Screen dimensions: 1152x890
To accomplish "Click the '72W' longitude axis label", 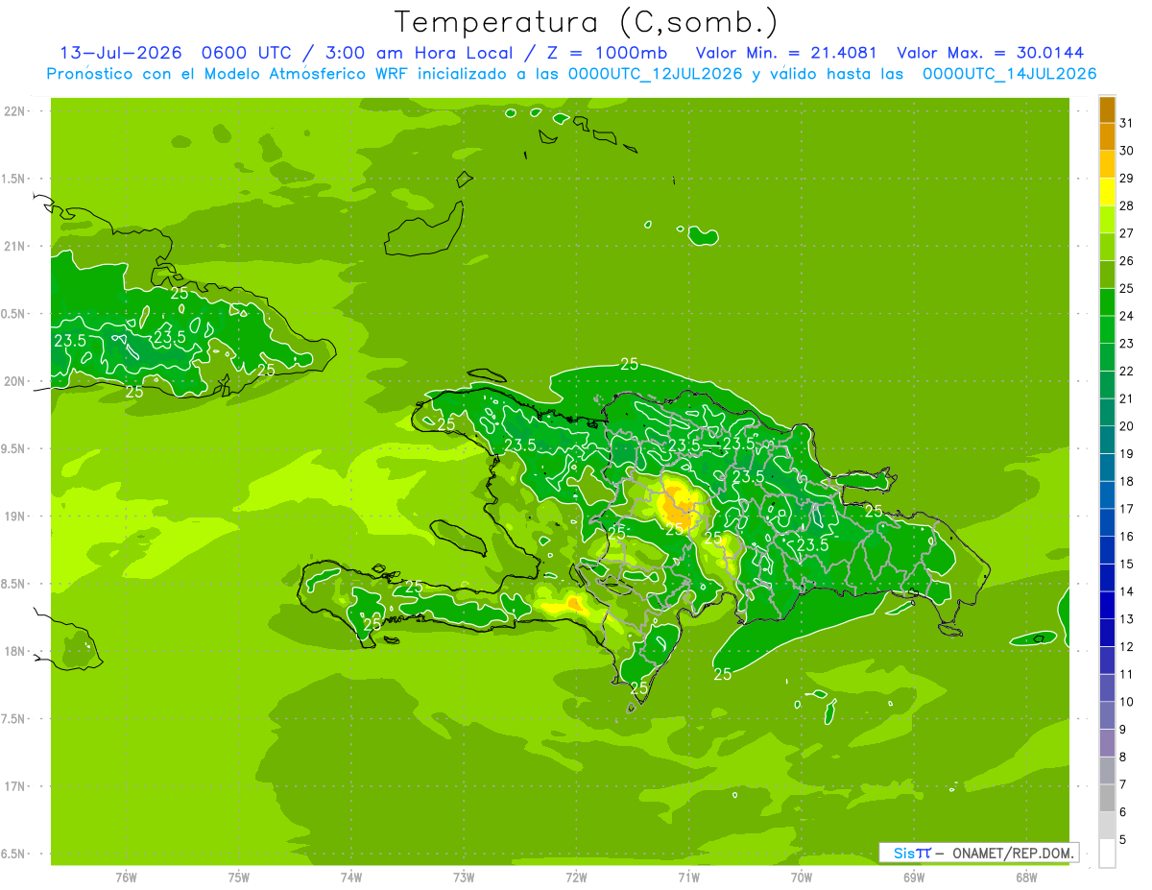I will click(576, 877).
